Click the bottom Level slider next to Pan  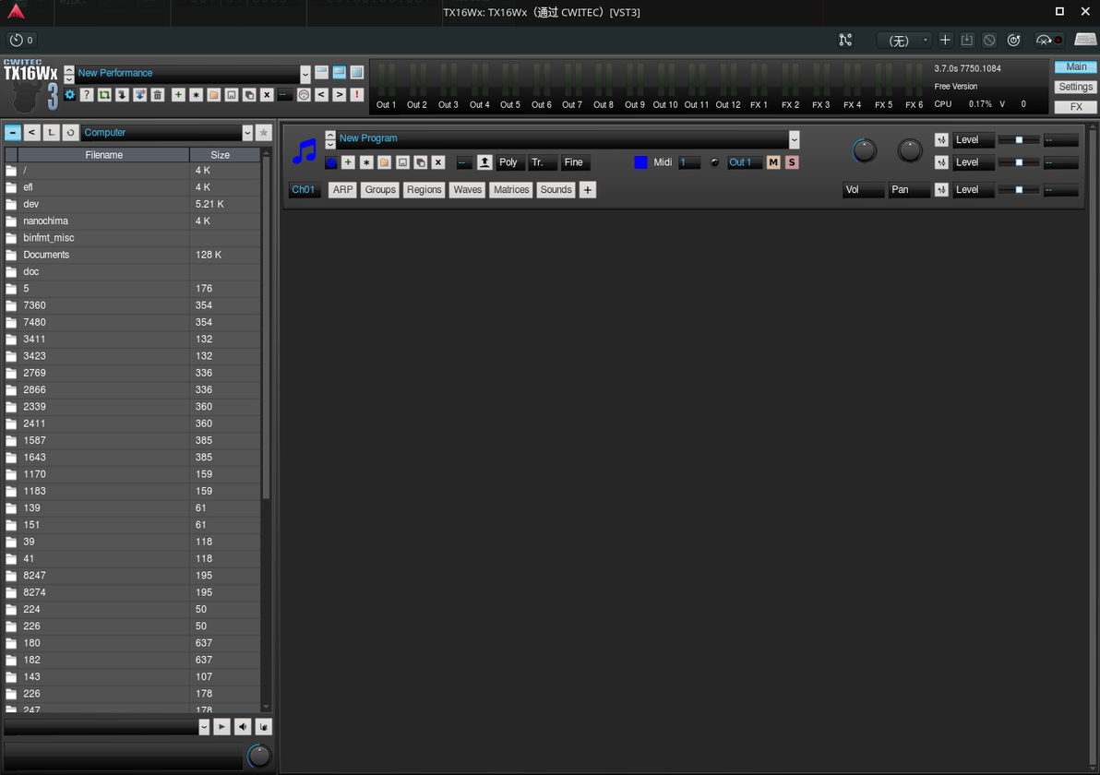point(1019,190)
